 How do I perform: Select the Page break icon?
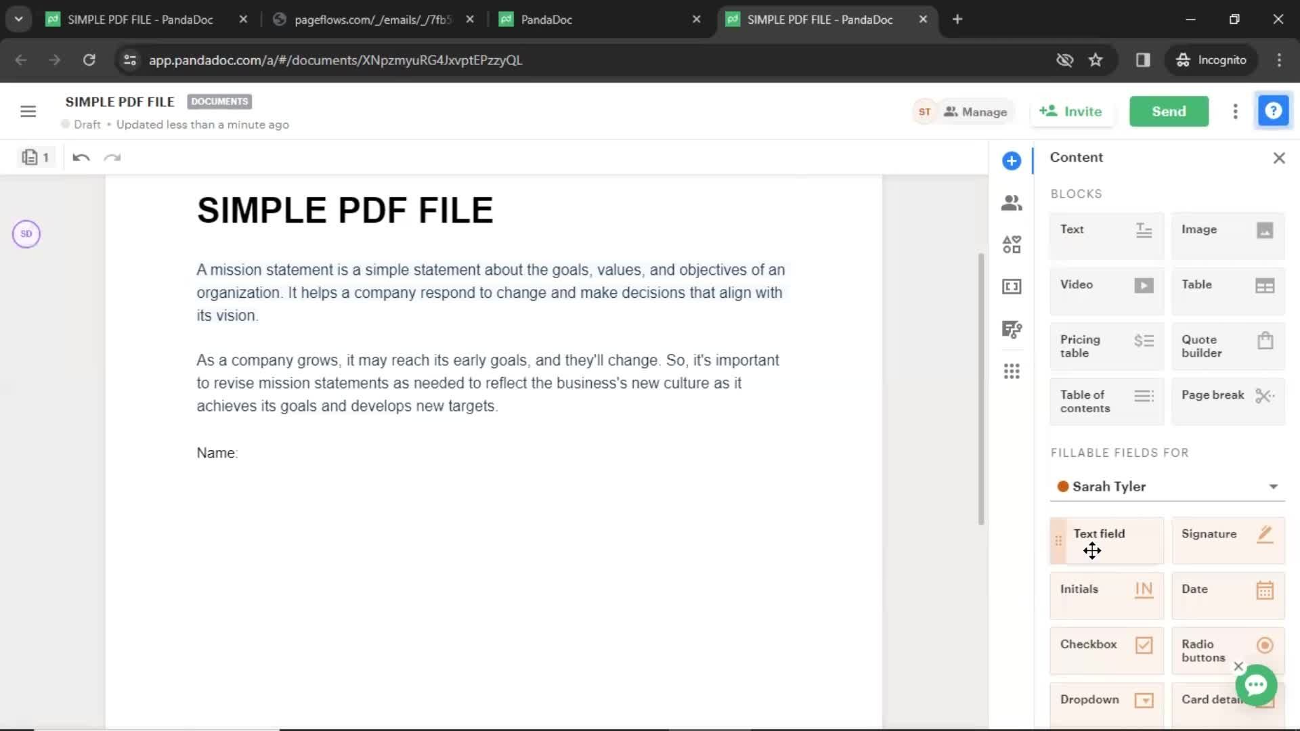point(1265,395)
